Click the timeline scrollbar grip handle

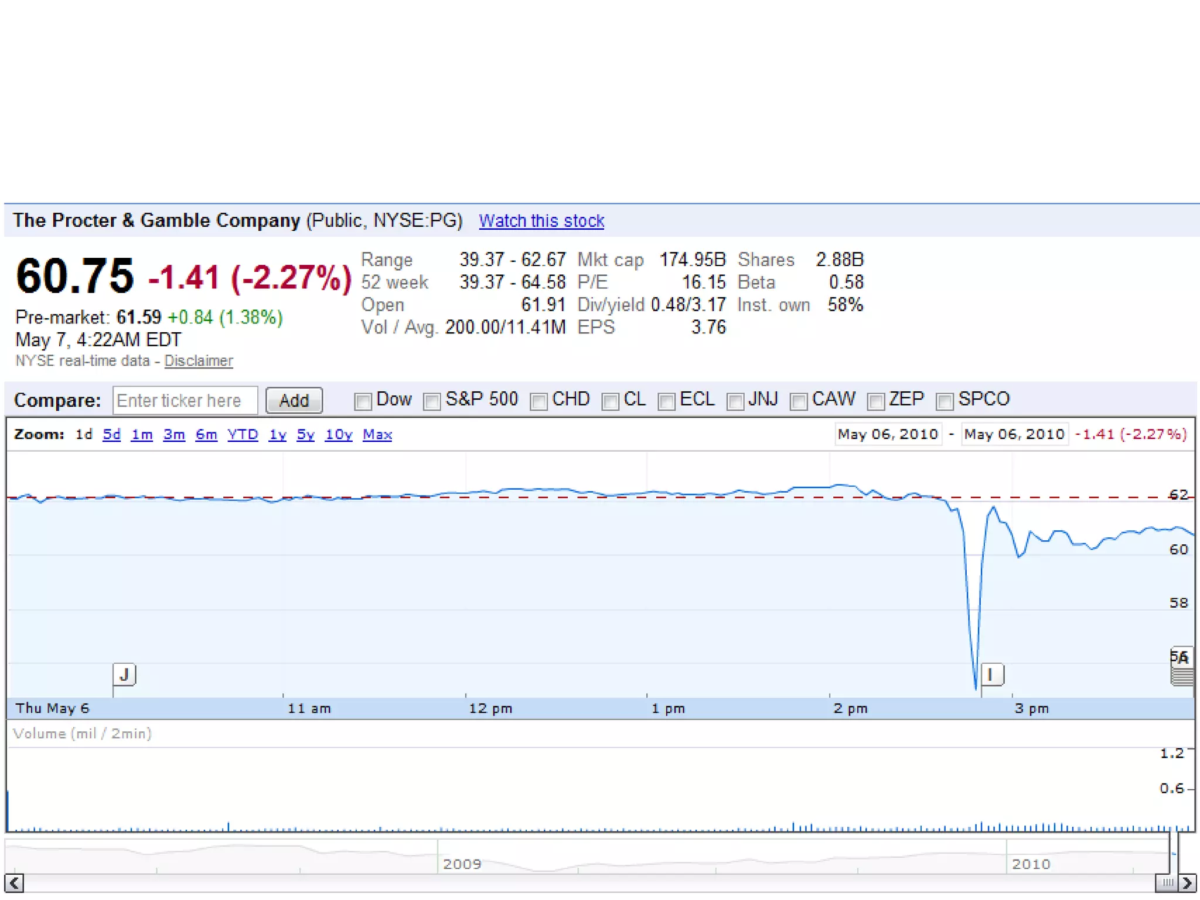point(1167,882)
